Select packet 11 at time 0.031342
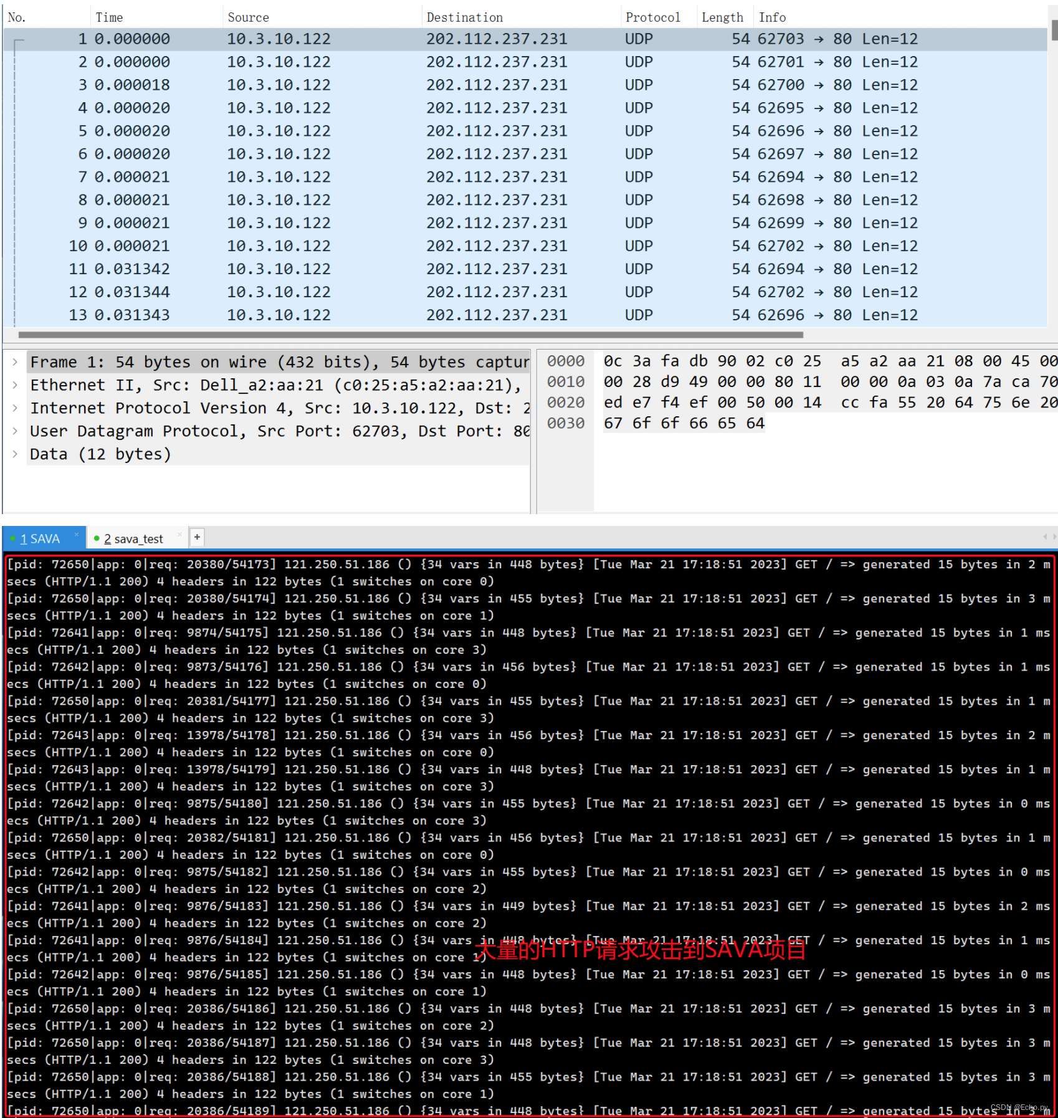The width and height of the screenshot is (1058, 1118). point(525,270)
